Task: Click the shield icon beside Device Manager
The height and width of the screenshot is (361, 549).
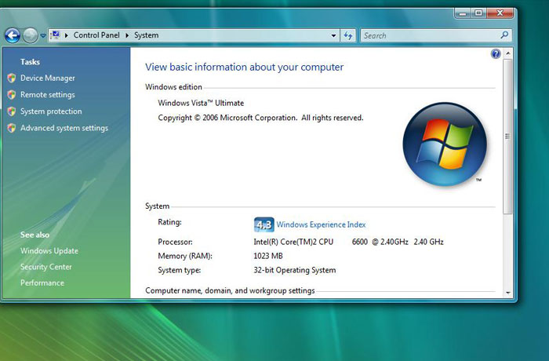Action: [x=12, y=78]
